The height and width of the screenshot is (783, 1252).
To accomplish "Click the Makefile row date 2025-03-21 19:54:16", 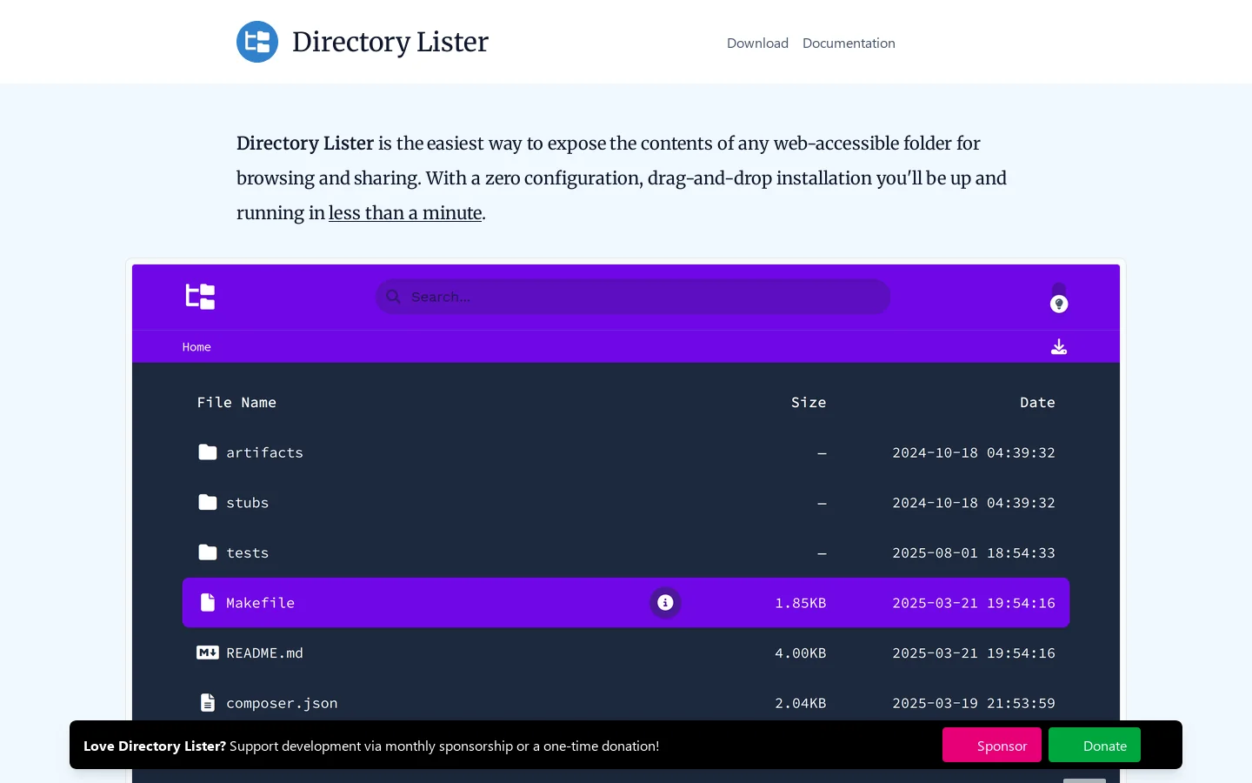I will [x=974, y=603].
